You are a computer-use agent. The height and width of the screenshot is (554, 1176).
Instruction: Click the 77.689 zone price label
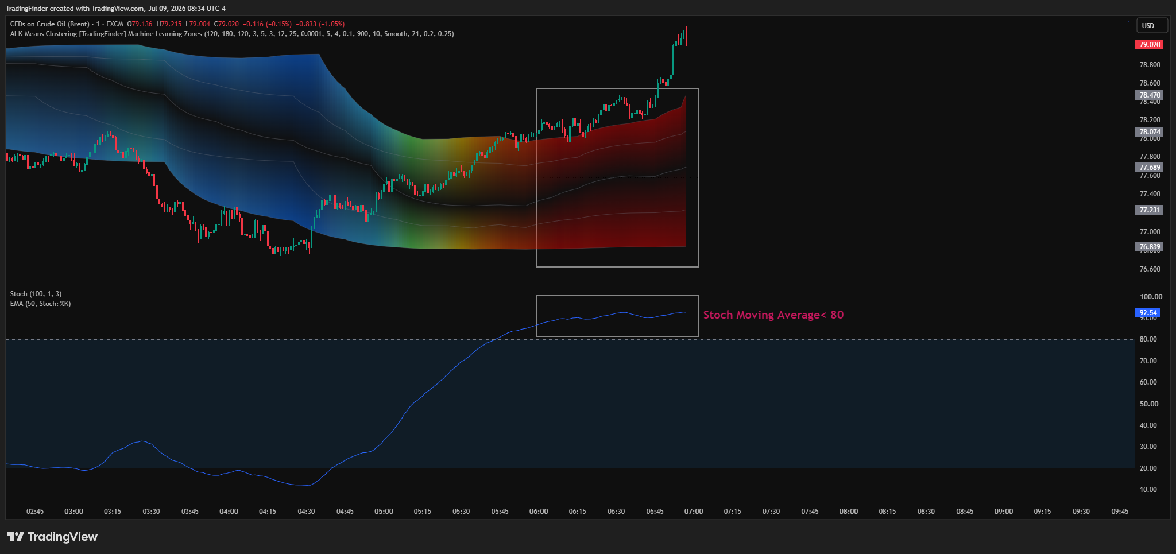coord(1150,168)
